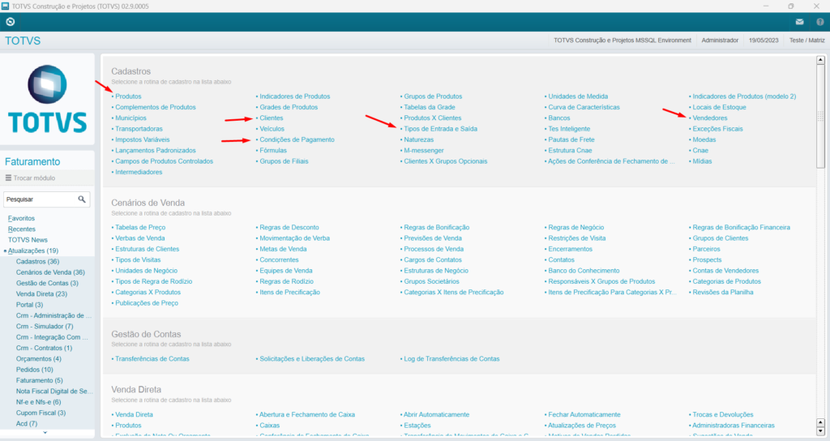The height and width of the screenshot is (441, 830).
Task: Open the Venda Direta routine link
Action: coord(134,414)
